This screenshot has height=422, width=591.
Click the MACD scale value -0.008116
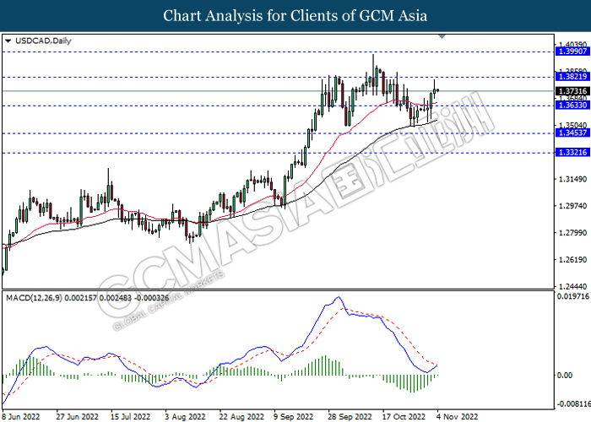573,404
